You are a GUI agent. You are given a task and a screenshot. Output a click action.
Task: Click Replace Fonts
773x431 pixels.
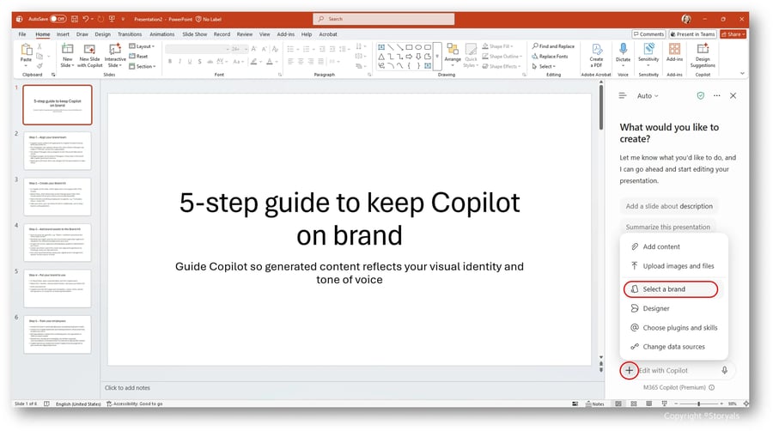tap(550, 56)
